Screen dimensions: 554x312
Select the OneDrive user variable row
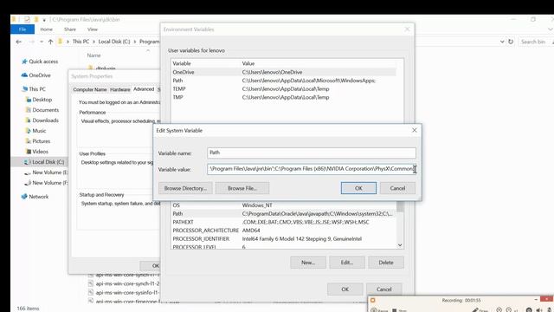tap(283, 72)
